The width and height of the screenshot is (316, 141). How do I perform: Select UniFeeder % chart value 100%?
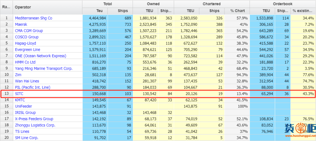[237, 106]
